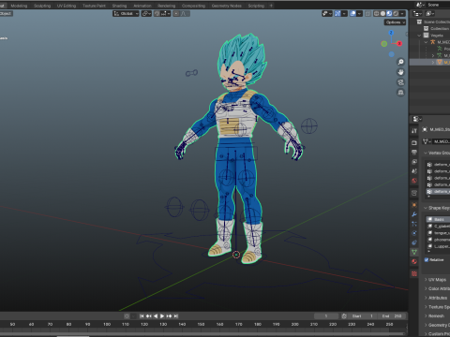Open the Particles properties tab
450x337 pixels.
414,224
